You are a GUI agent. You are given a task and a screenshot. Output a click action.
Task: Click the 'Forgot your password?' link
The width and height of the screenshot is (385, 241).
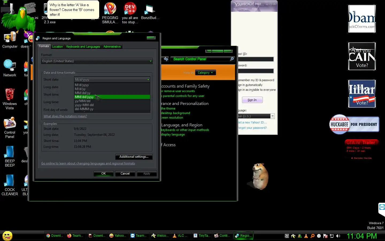click(x=252, y=128)
